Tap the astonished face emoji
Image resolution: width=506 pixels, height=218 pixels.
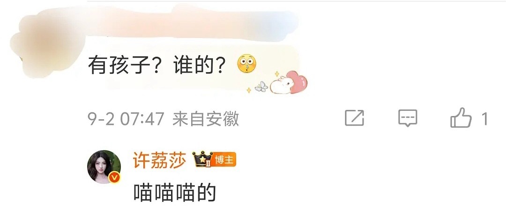pos(246,64)
